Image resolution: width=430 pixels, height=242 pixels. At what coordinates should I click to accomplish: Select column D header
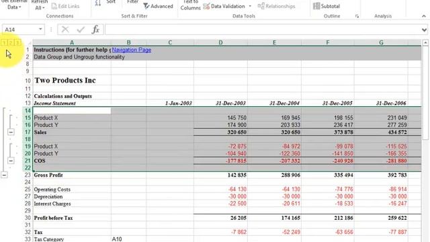220,42
